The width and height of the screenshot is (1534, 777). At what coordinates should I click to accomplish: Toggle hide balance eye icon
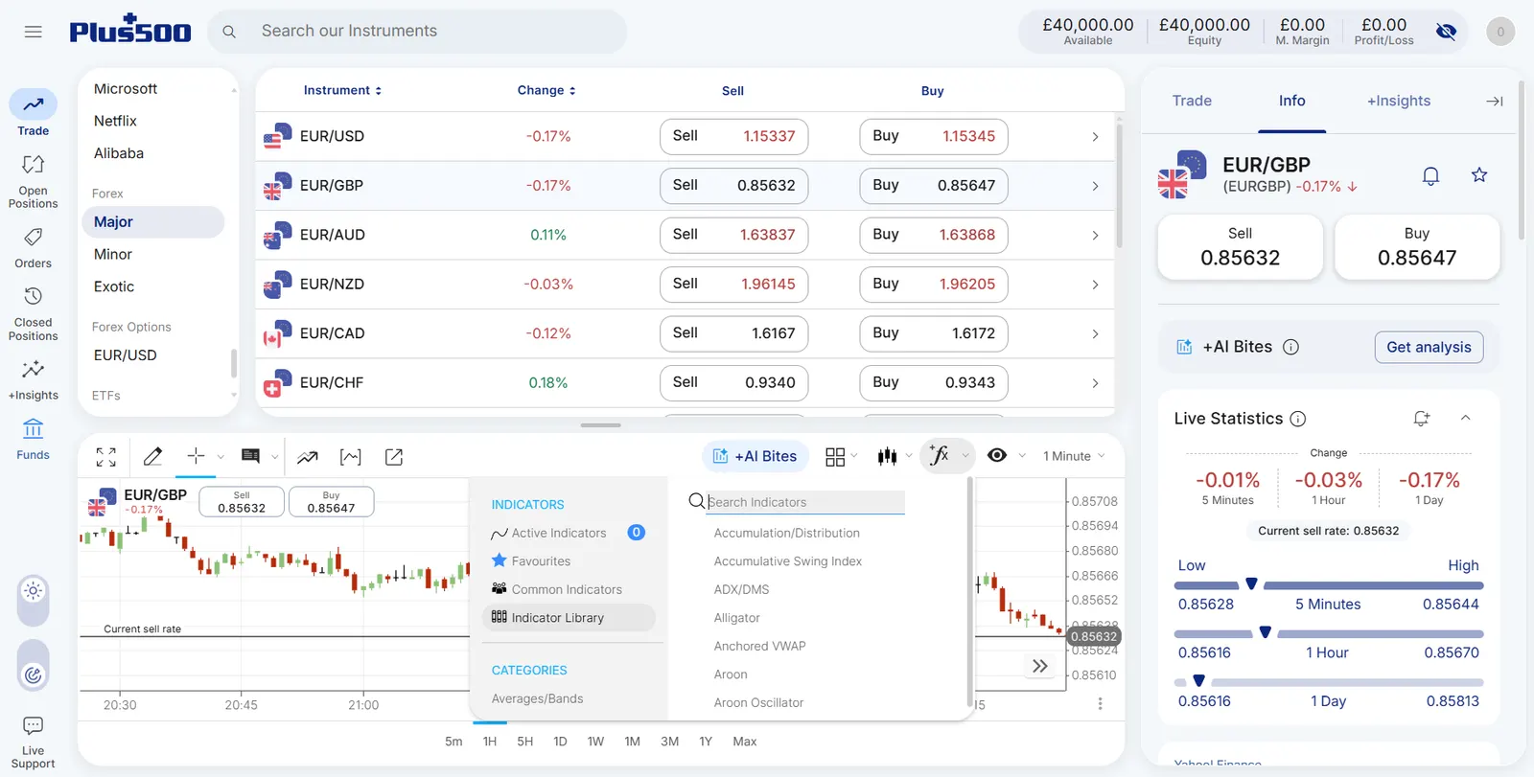coord(1446,32)
